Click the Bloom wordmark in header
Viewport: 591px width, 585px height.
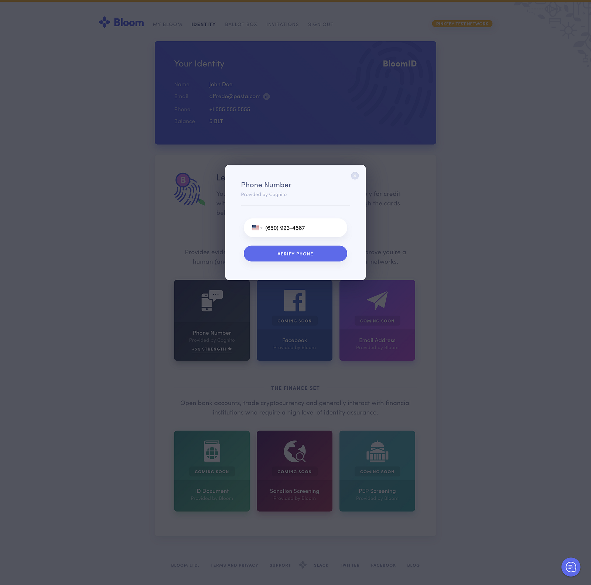click(129, 23)
